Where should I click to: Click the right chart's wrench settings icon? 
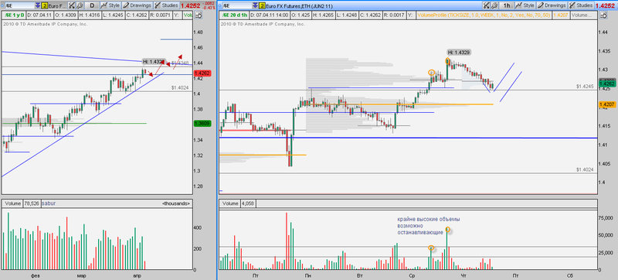click(x=494, y=5)
